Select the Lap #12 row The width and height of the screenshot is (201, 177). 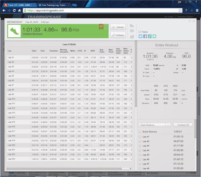point(69,108)
